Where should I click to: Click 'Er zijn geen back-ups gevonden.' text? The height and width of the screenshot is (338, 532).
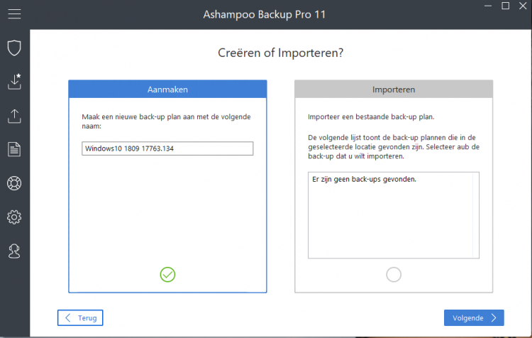pos(364,180)
